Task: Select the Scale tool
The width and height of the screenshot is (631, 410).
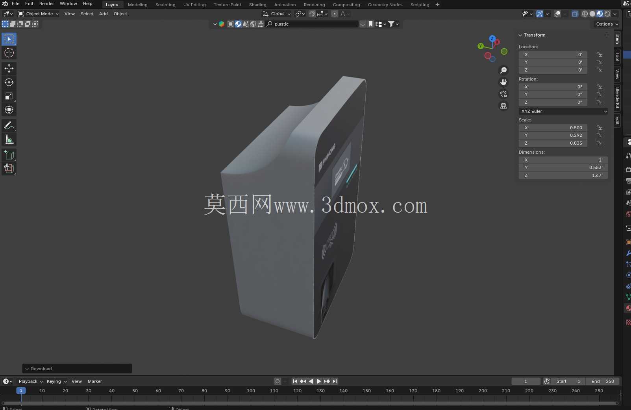Action: (x=9, y=96)
